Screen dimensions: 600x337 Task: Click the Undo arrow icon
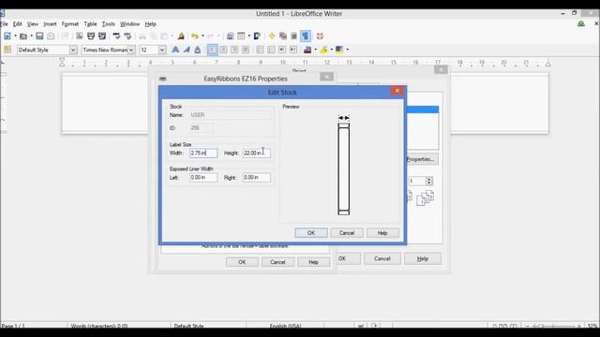[x=195, y=36]
